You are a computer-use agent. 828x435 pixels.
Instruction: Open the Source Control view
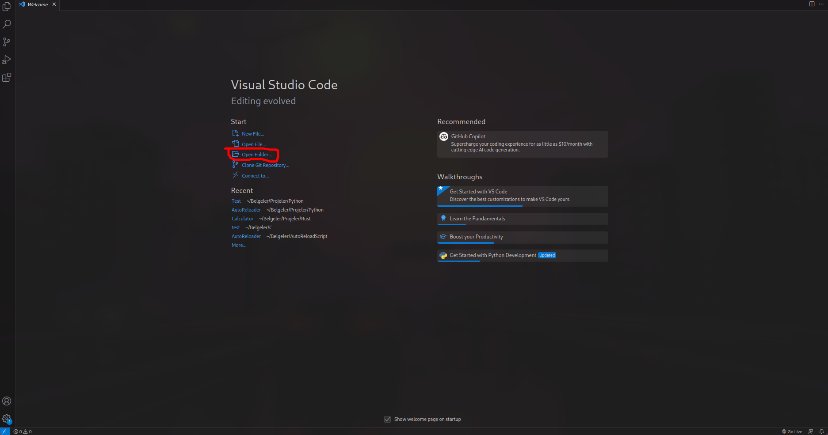pos(7,42)
